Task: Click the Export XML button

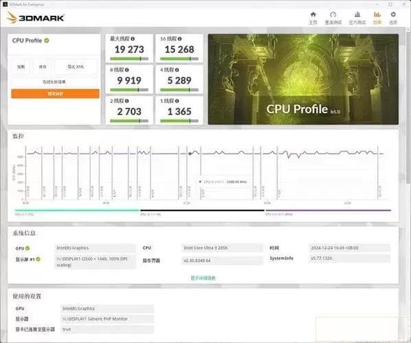Action: point(76,67)
